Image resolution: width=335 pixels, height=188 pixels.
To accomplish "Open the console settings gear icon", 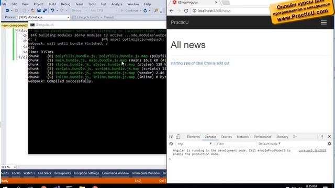I will 329,144.
